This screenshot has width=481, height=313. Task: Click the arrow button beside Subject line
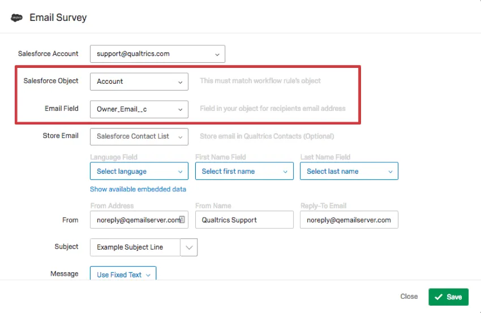[189, 247]
